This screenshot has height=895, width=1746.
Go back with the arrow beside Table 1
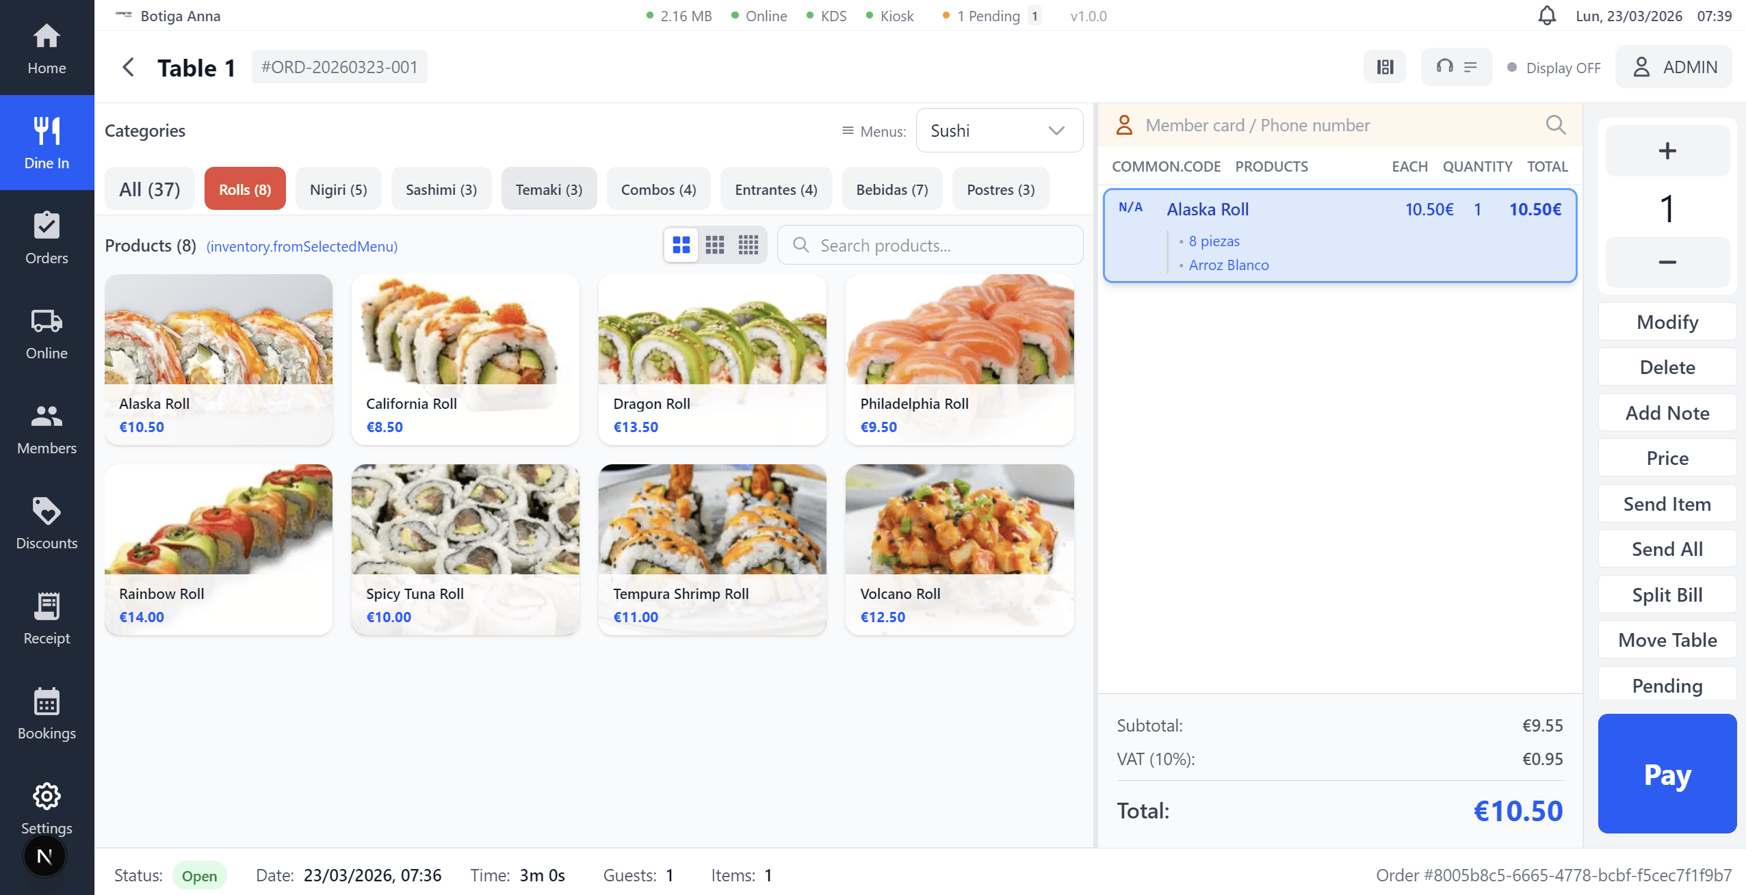pos(128,67)
